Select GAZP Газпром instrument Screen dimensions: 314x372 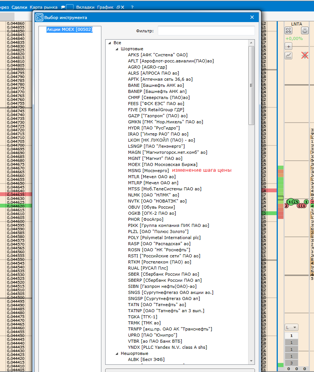tap(158, 116)
